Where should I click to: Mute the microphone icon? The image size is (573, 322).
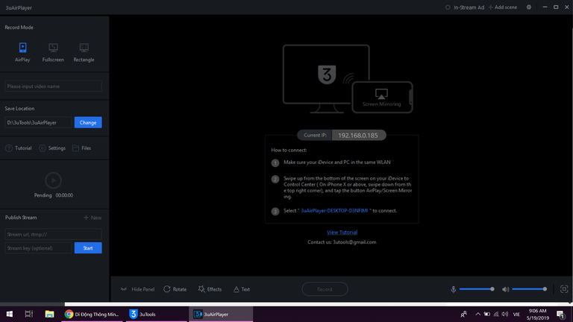coord(453,289)
